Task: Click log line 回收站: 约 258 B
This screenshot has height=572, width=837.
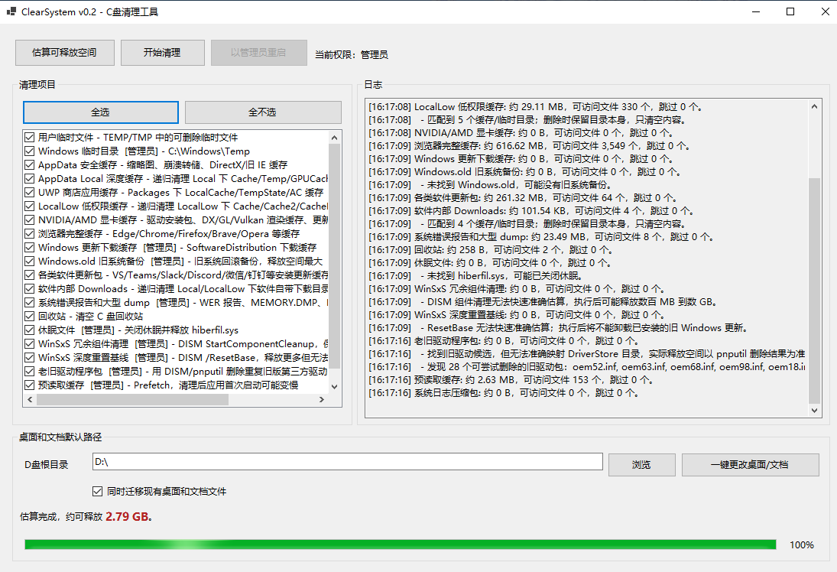Action: coord(490,249)
